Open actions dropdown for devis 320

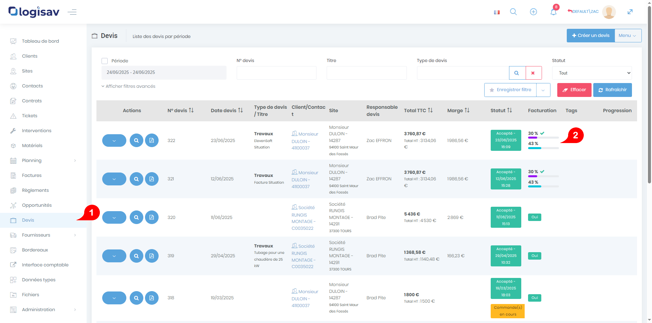[x=114, y=217]
